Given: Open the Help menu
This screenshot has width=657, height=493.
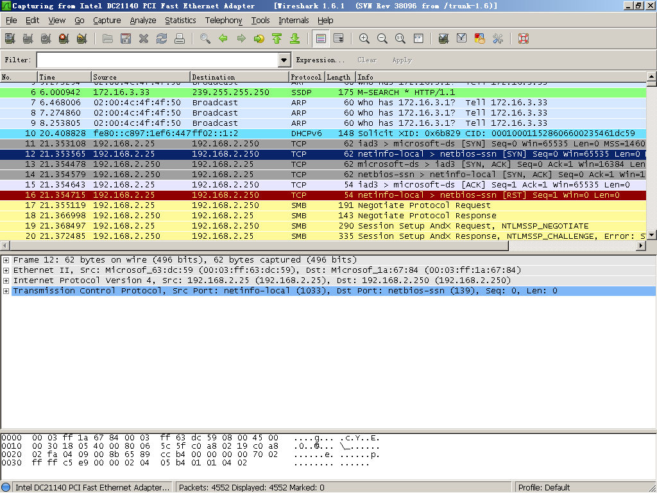Looking at the screenshot, I should tap(325, 20).
